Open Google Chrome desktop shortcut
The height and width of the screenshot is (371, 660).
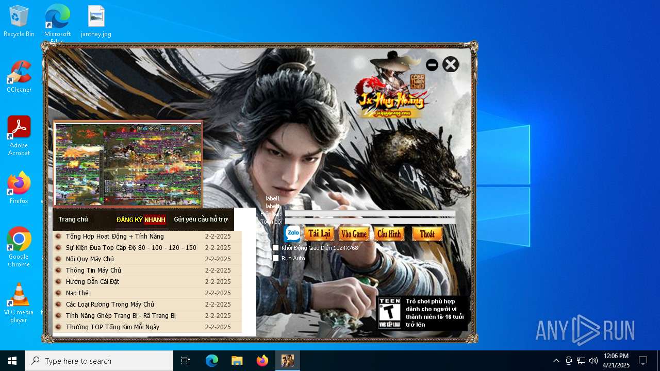coord(19,247)
